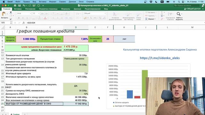The height and width of the screenshot is (115, 205).
Task: Select the loan balance cell 5 000 000р.
Action: 26,39
